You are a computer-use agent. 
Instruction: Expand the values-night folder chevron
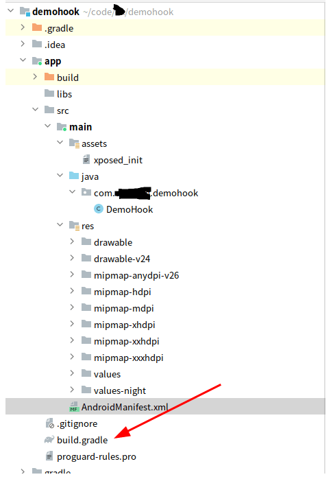(x=72, y=390)
